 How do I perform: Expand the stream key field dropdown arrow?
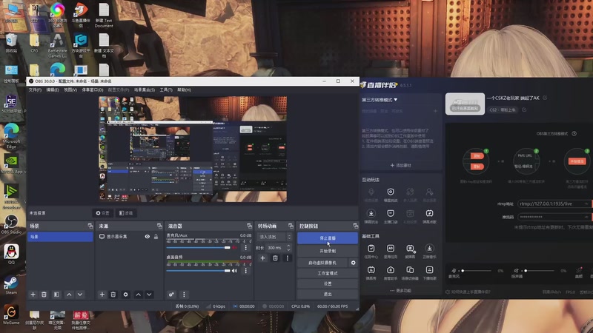click(x=586, y=217)
